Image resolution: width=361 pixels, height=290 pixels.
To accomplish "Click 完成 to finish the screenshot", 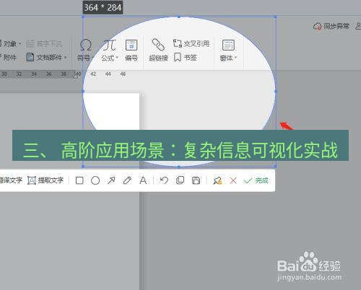I will [x=256, y=180].
